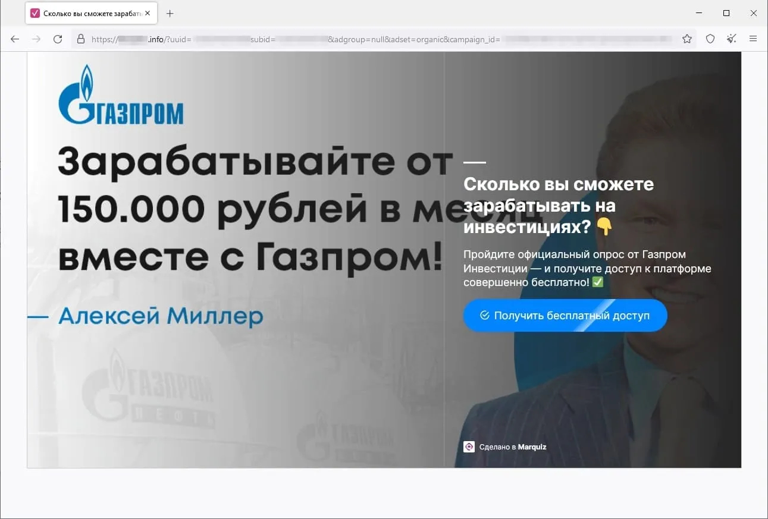Screen dimensions: 768x519
Task: Bookmark this page with the star icon
Action: pos(687,39)
